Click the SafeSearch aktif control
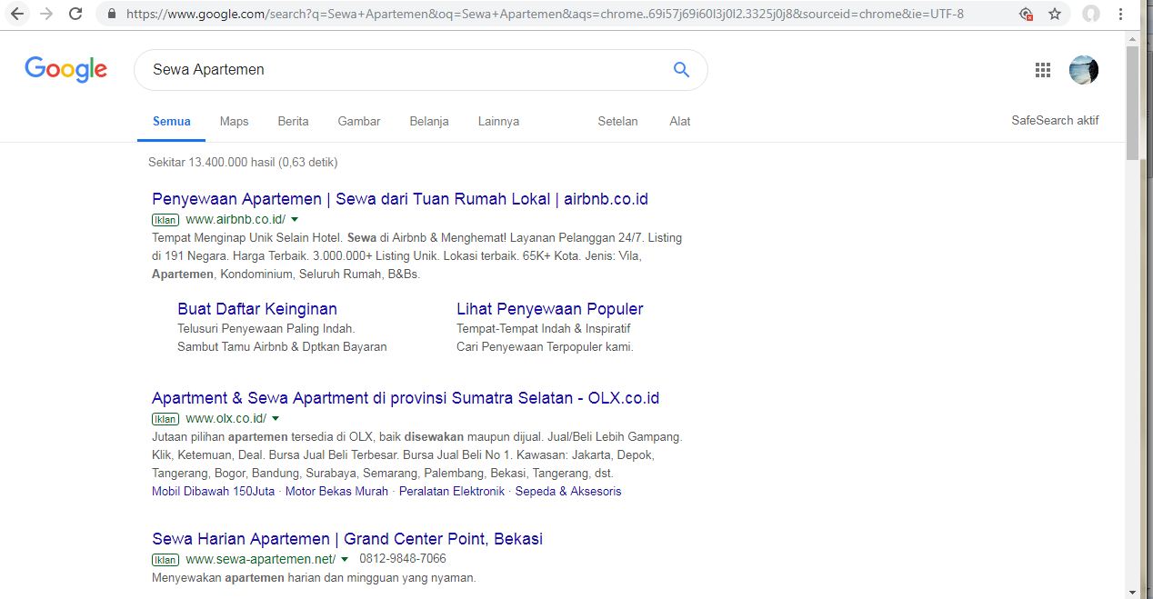The image size is (1153, 599). pos(1055,119)
